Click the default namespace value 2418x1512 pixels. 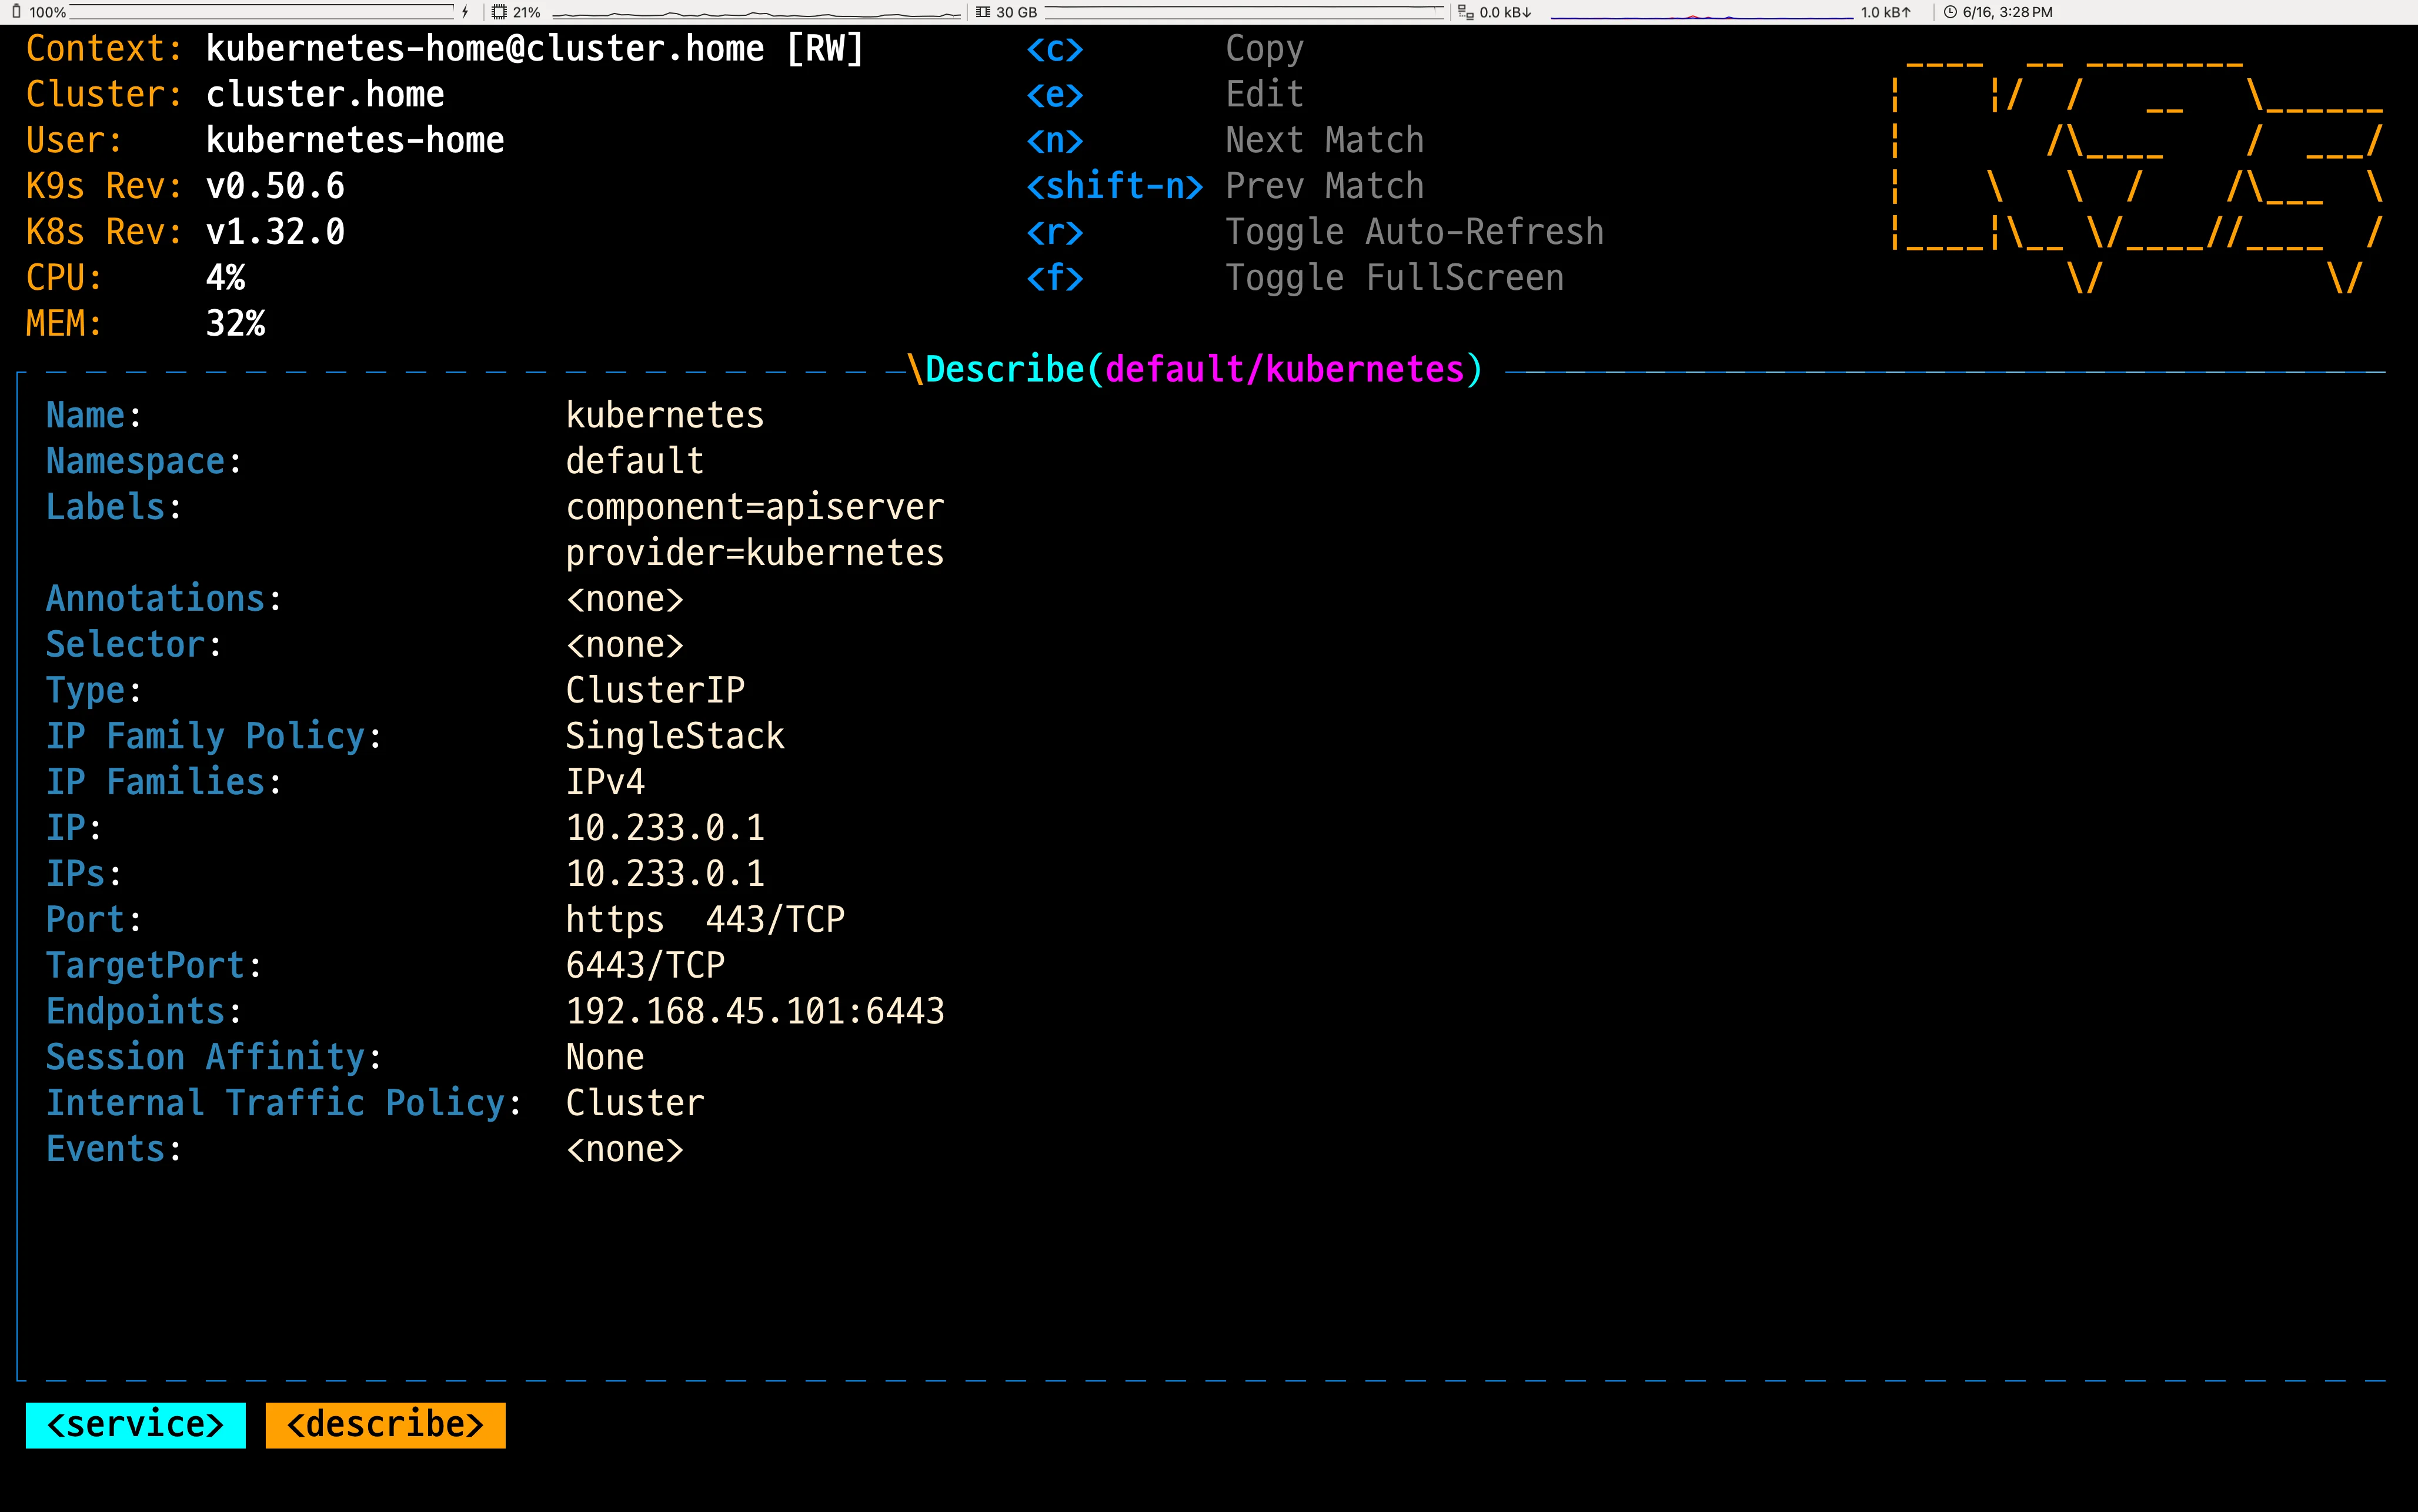click(x=634, y=460)
